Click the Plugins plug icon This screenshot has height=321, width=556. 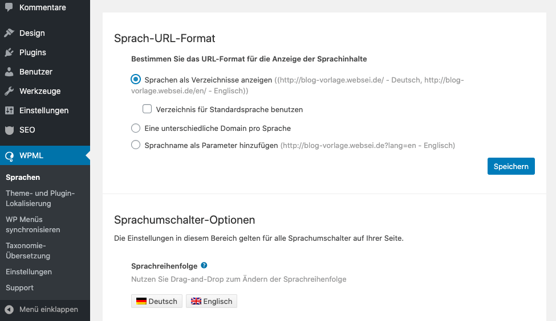coord(9,52)
